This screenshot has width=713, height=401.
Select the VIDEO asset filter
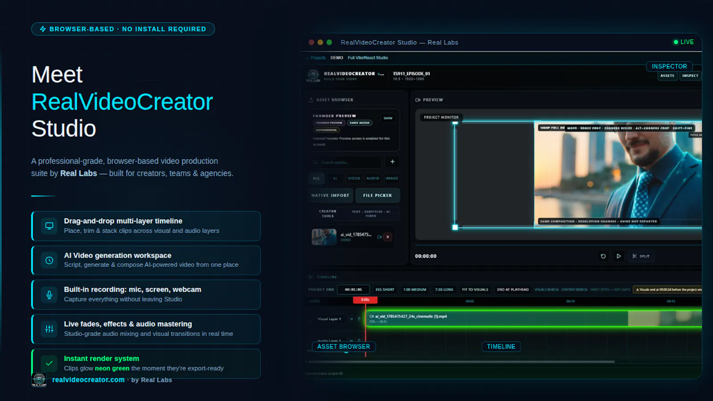tap(354, 178)
